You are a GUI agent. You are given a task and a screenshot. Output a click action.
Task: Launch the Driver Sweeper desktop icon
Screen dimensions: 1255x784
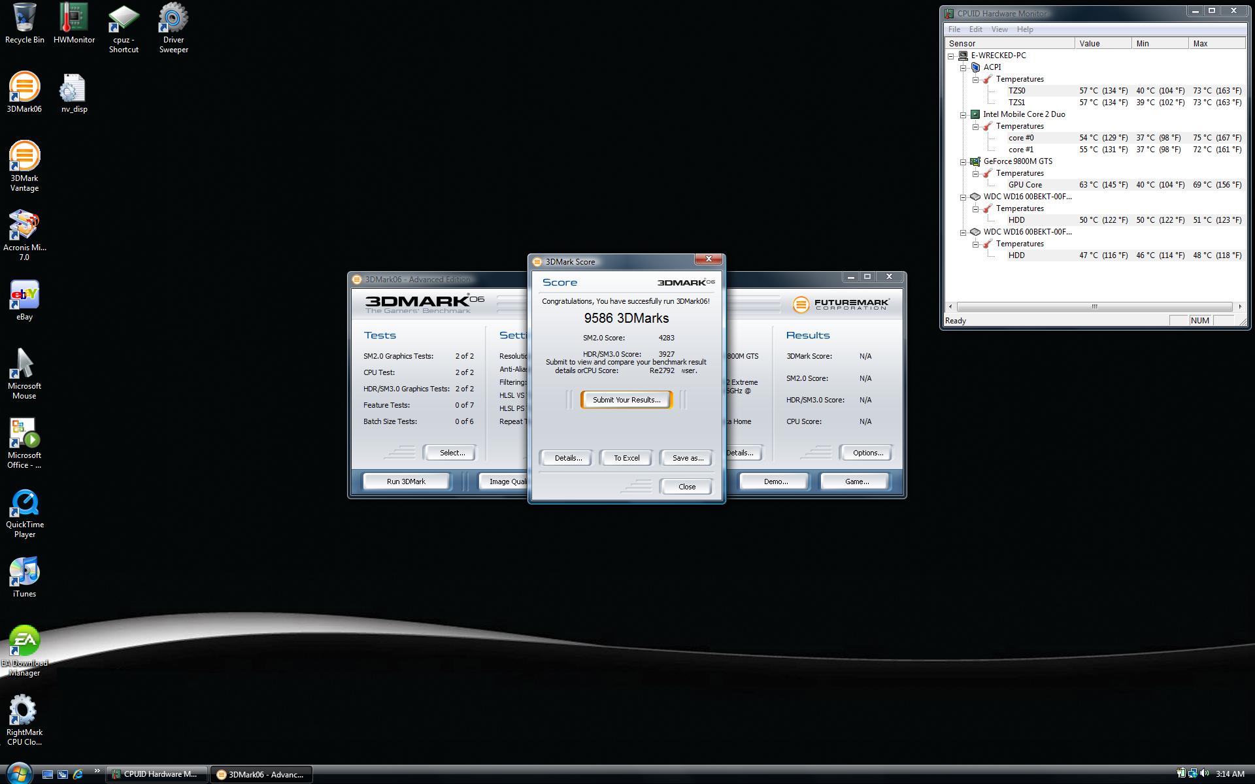pyautogui.click(x=173, y=29)
